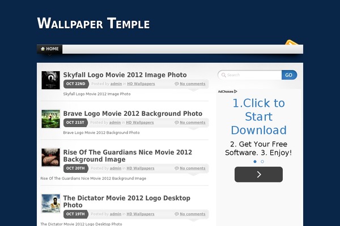Select excerpt text 'Skyfall Logo Movie 2012 Image Photo'

[97, 94]
